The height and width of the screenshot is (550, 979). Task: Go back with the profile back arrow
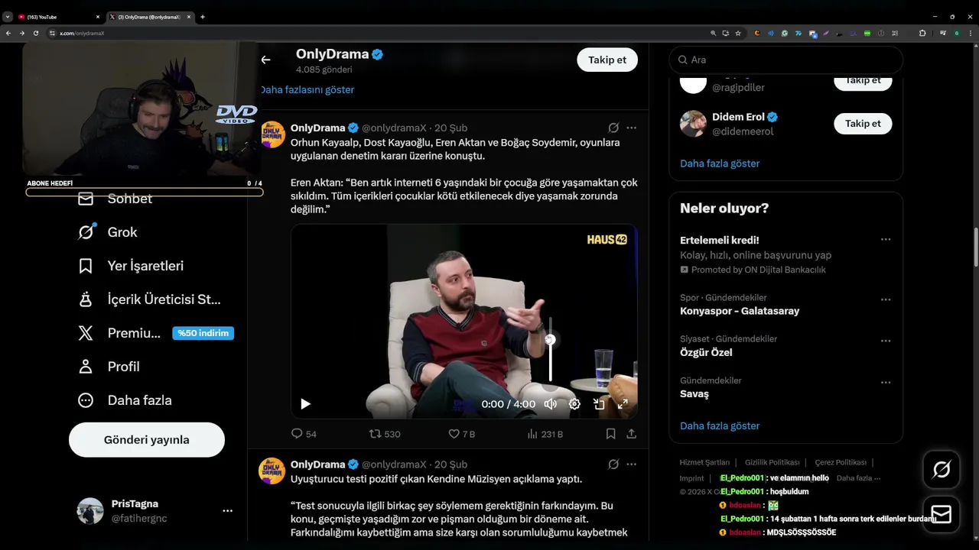coord(265,60)
